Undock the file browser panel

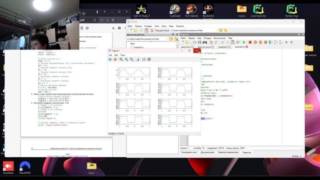pos(173,34)
